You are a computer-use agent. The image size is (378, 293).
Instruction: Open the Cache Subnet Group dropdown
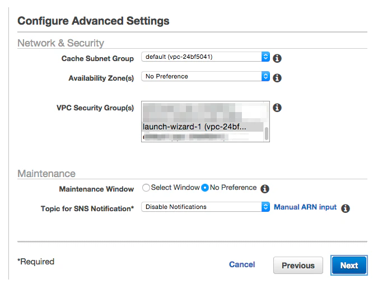[206, 57]
